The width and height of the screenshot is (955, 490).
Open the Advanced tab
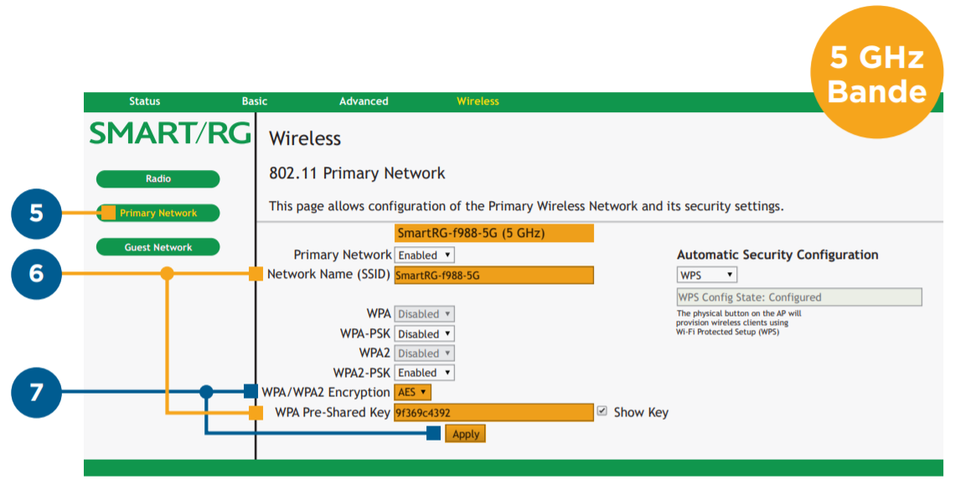click(364, 101)
